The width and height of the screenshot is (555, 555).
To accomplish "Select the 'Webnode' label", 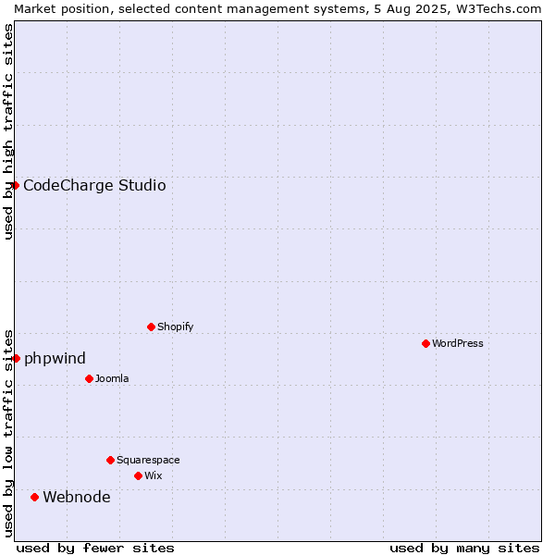I will [77, 497].
